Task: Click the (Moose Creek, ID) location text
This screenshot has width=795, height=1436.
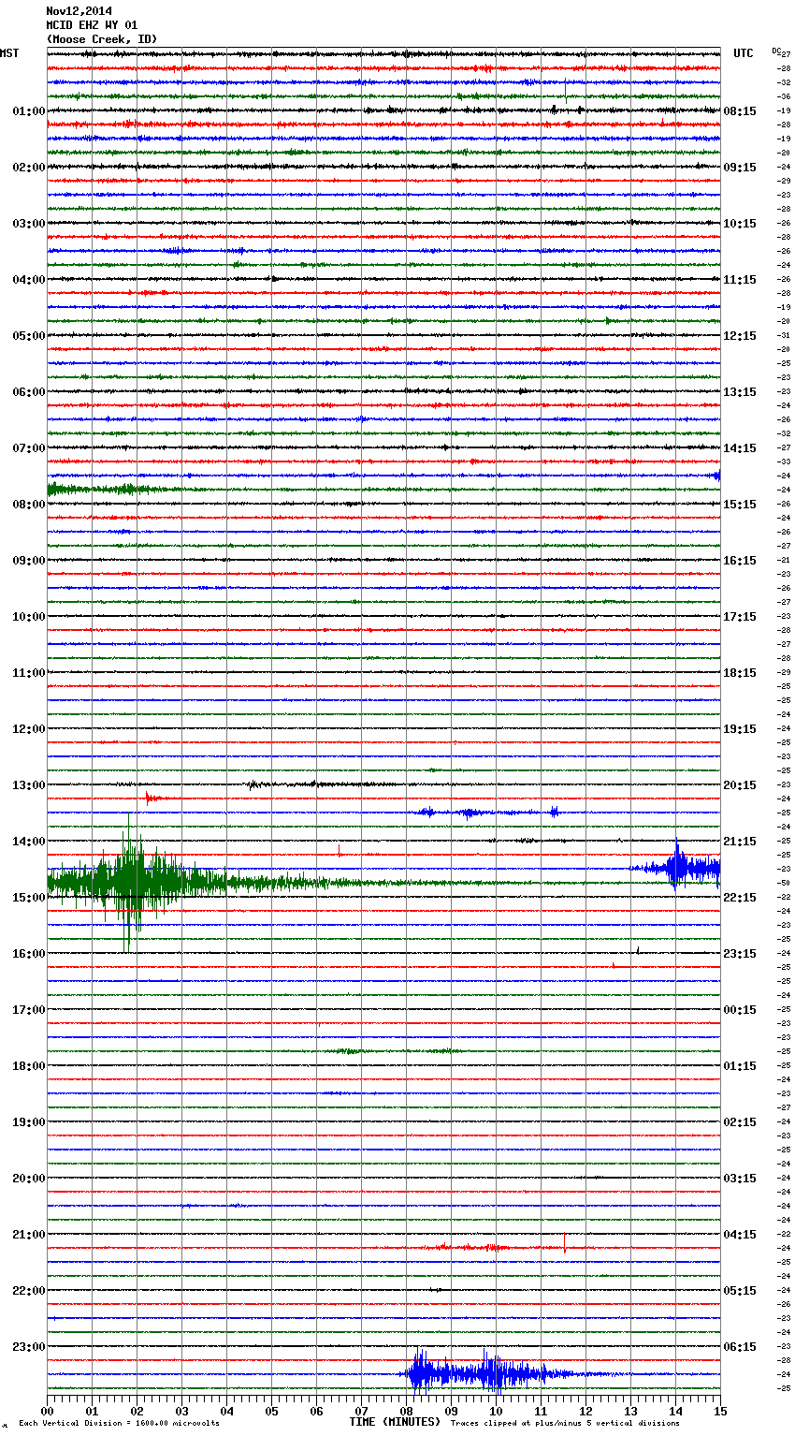Action: pos(102,39)
